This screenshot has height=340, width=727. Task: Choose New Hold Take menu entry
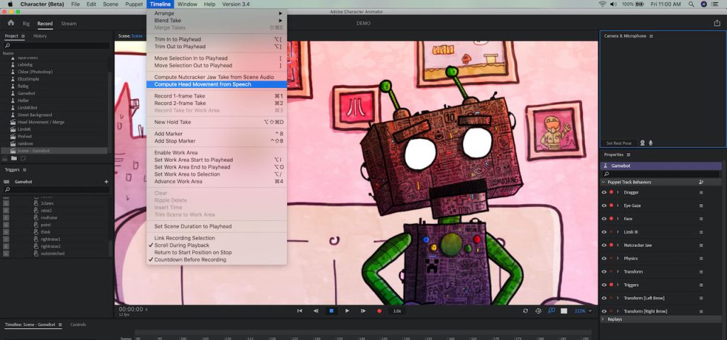coord(217,122)
